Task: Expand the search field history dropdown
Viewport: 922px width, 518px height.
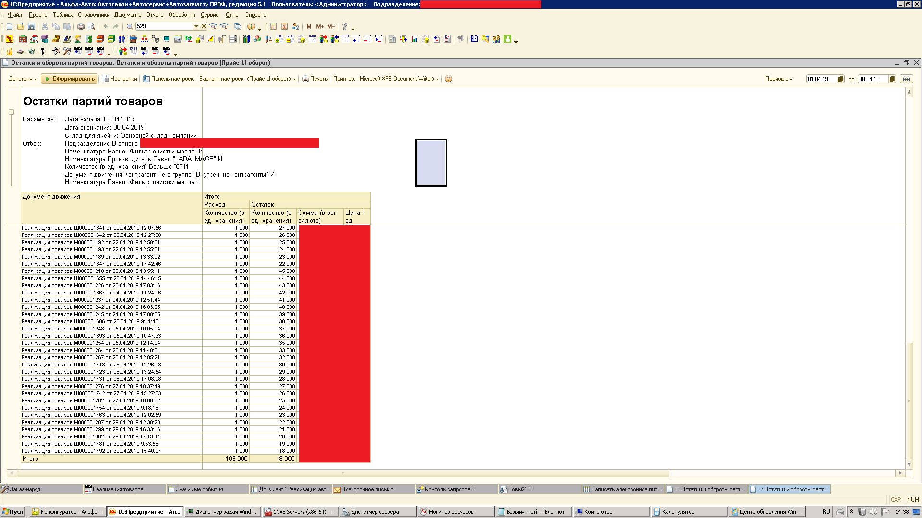Action: [x=196, y=26]
